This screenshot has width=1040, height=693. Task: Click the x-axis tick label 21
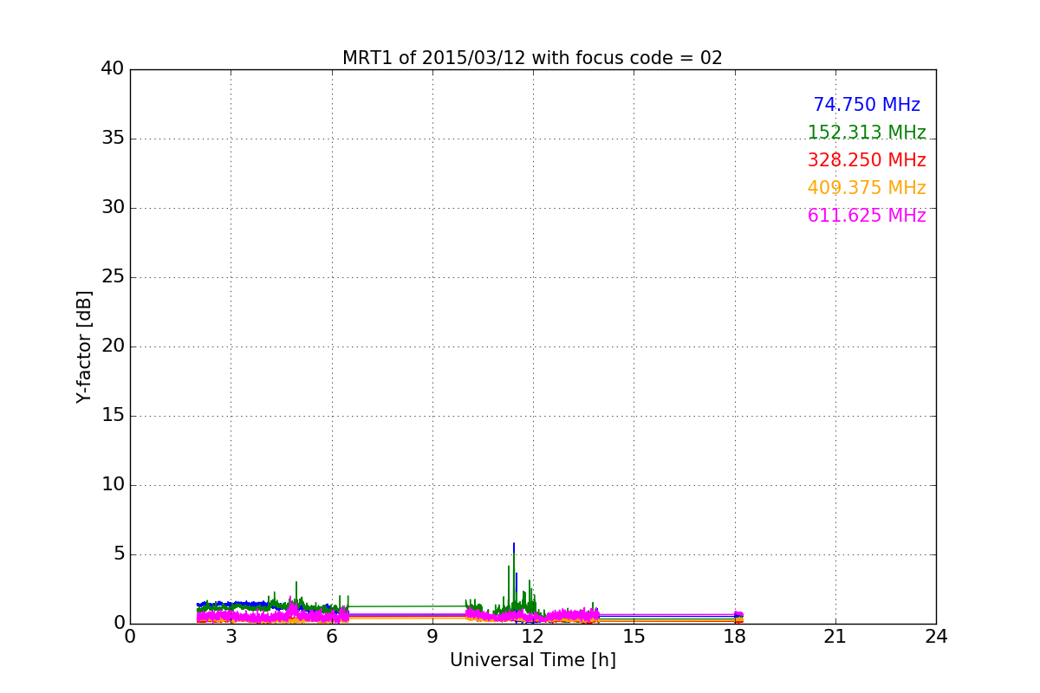pos(835,637)
